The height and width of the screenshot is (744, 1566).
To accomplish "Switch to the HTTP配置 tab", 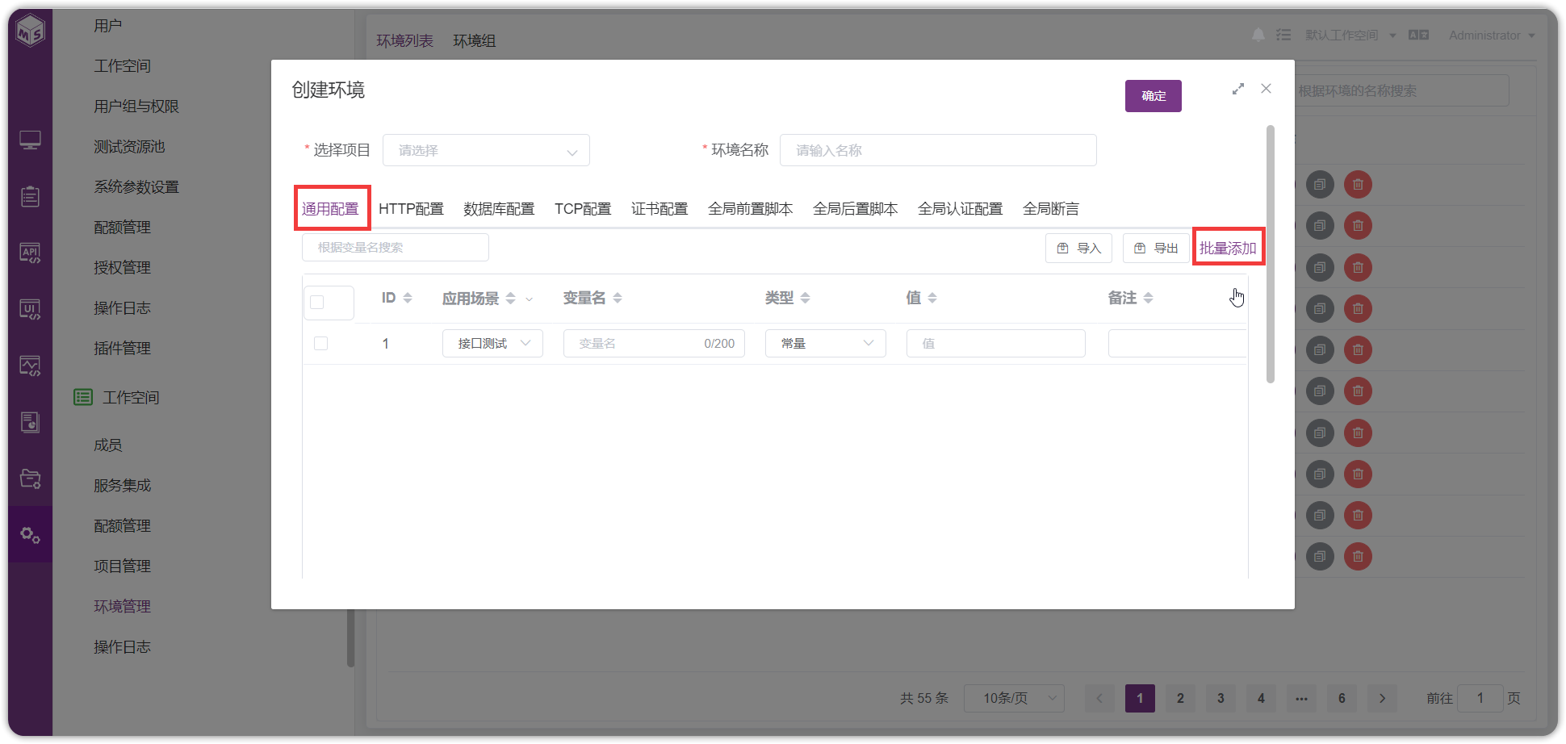I will (411, 209).
